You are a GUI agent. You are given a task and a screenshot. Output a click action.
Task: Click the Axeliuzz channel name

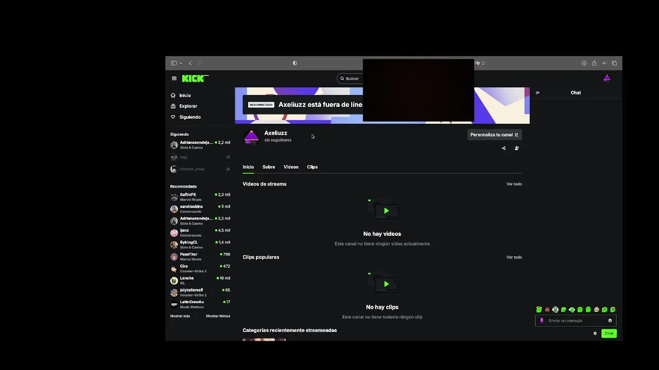click(x=275, y=133)
